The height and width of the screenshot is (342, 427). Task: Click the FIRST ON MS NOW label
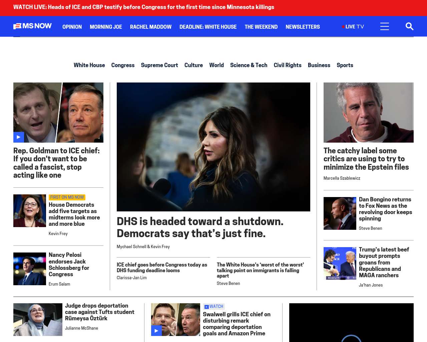(67, 197)
